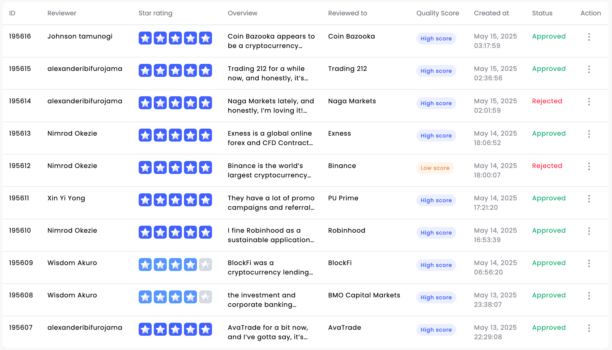
Task: Click Rejected status on review 195614
Action: [547, 101]
